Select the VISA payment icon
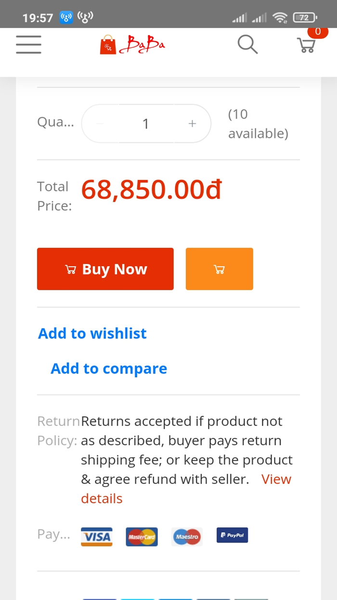Viewport: 337px width, 600px height. point(96,536)
